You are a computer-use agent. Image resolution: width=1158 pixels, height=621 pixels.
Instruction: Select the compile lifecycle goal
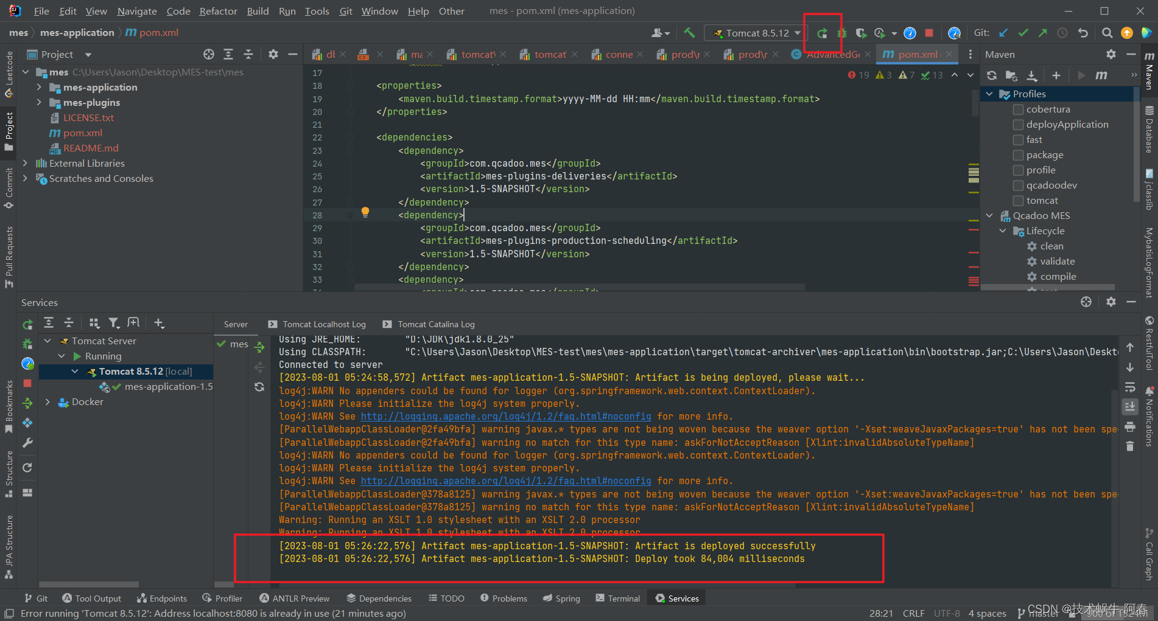pyautogui.click(x=1058, y=276)
